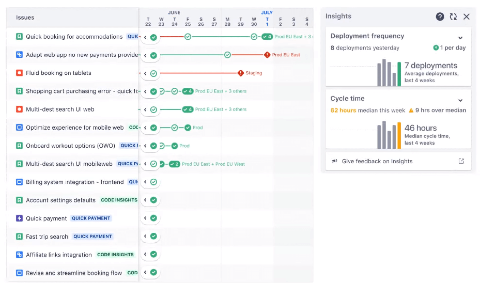Refresh the Insights panel data
Viewport: 480px width, 283px height.
453,17
